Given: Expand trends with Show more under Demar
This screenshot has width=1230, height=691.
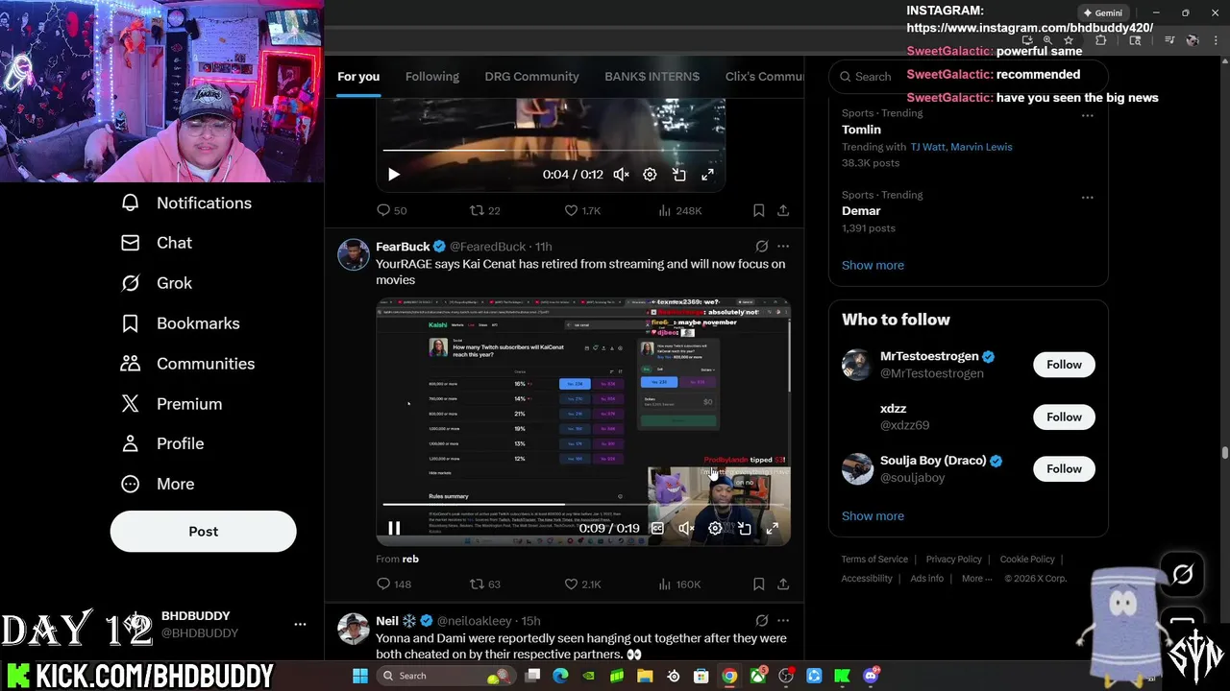Looking at the screenshot, I should click(x=873, y=265).
